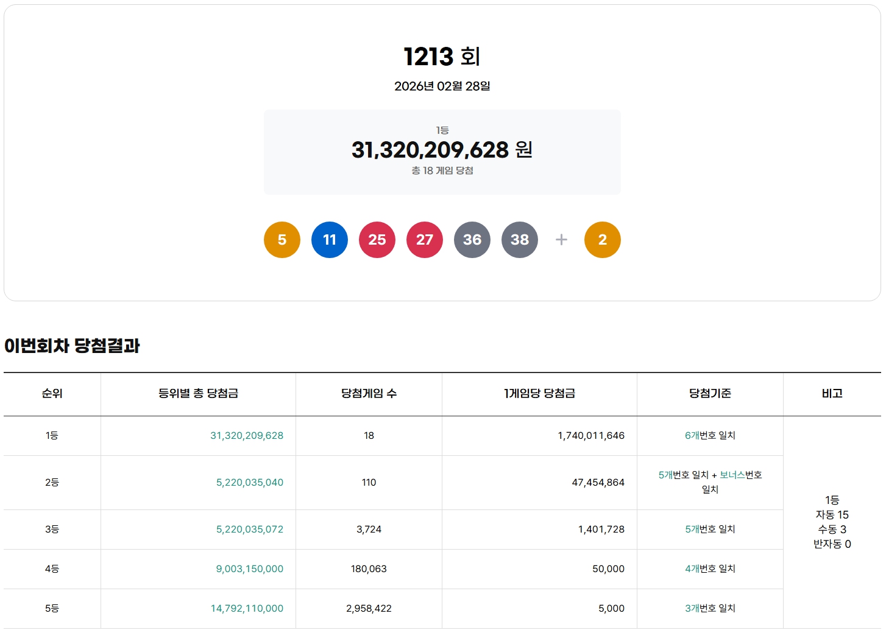Click the 순위 column header
Screen dimensions: 886x633
point(52,394)
